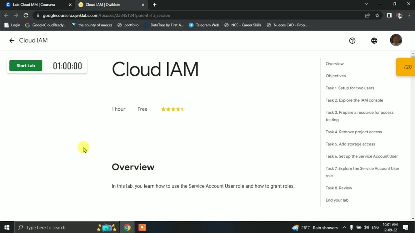Click the battery tray icon

[x=359, y=227]
